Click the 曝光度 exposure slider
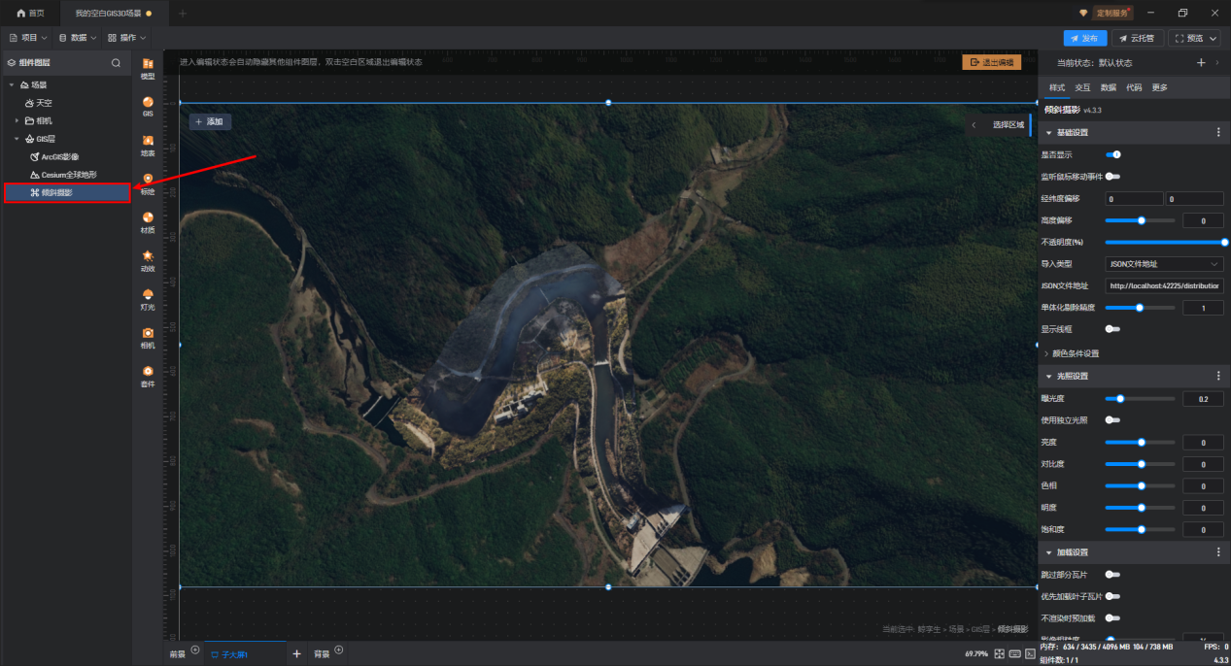Screen dimensions: 1231x666 click(1140, 398)
